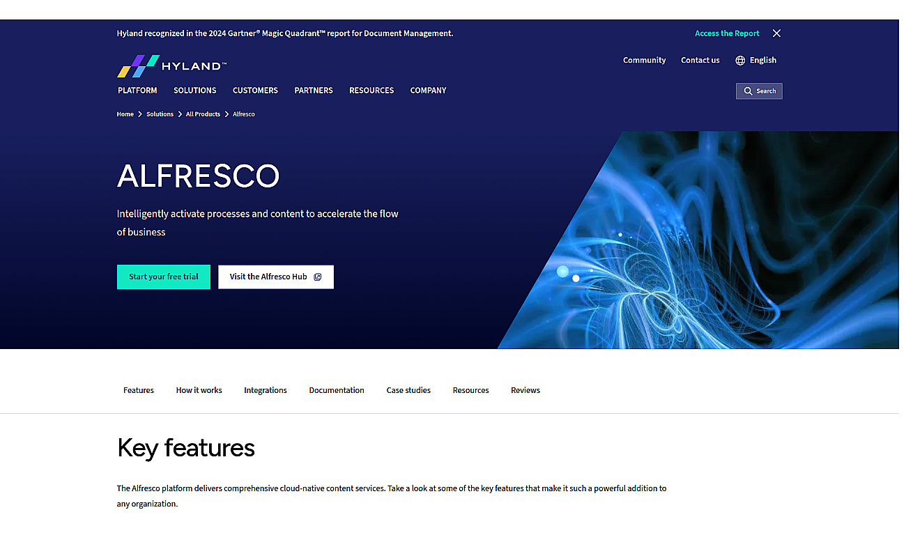Open the Partners menu
This screenshot has width=906, height=549.
point(314,91)
